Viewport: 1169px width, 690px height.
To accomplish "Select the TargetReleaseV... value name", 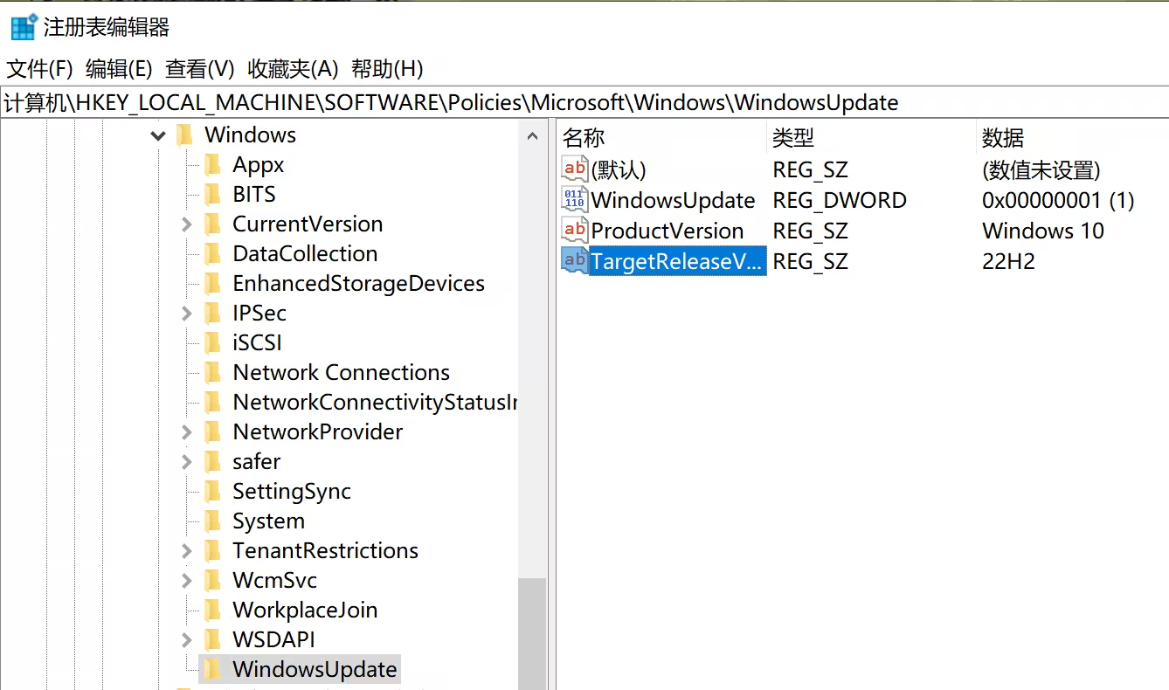I will [x=678, y=261].
